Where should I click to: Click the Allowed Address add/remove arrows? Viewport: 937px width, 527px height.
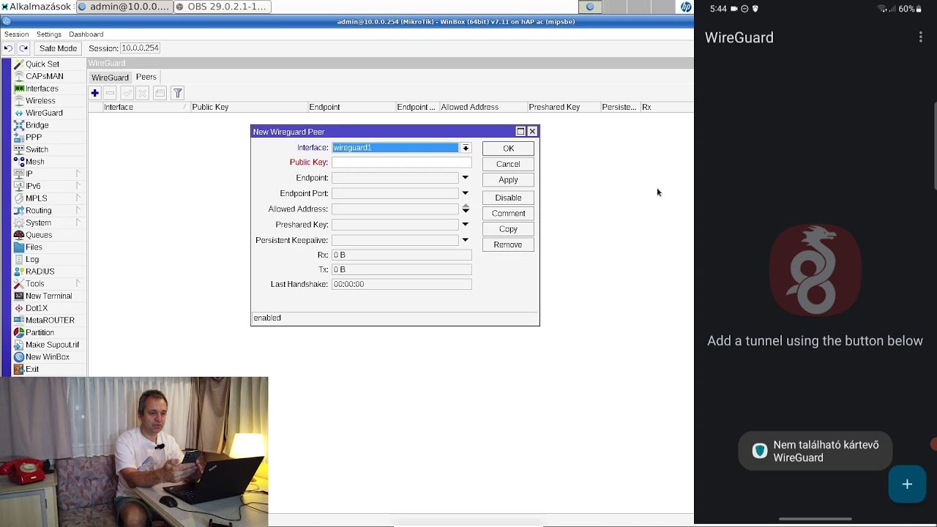[x=465, y=209]
